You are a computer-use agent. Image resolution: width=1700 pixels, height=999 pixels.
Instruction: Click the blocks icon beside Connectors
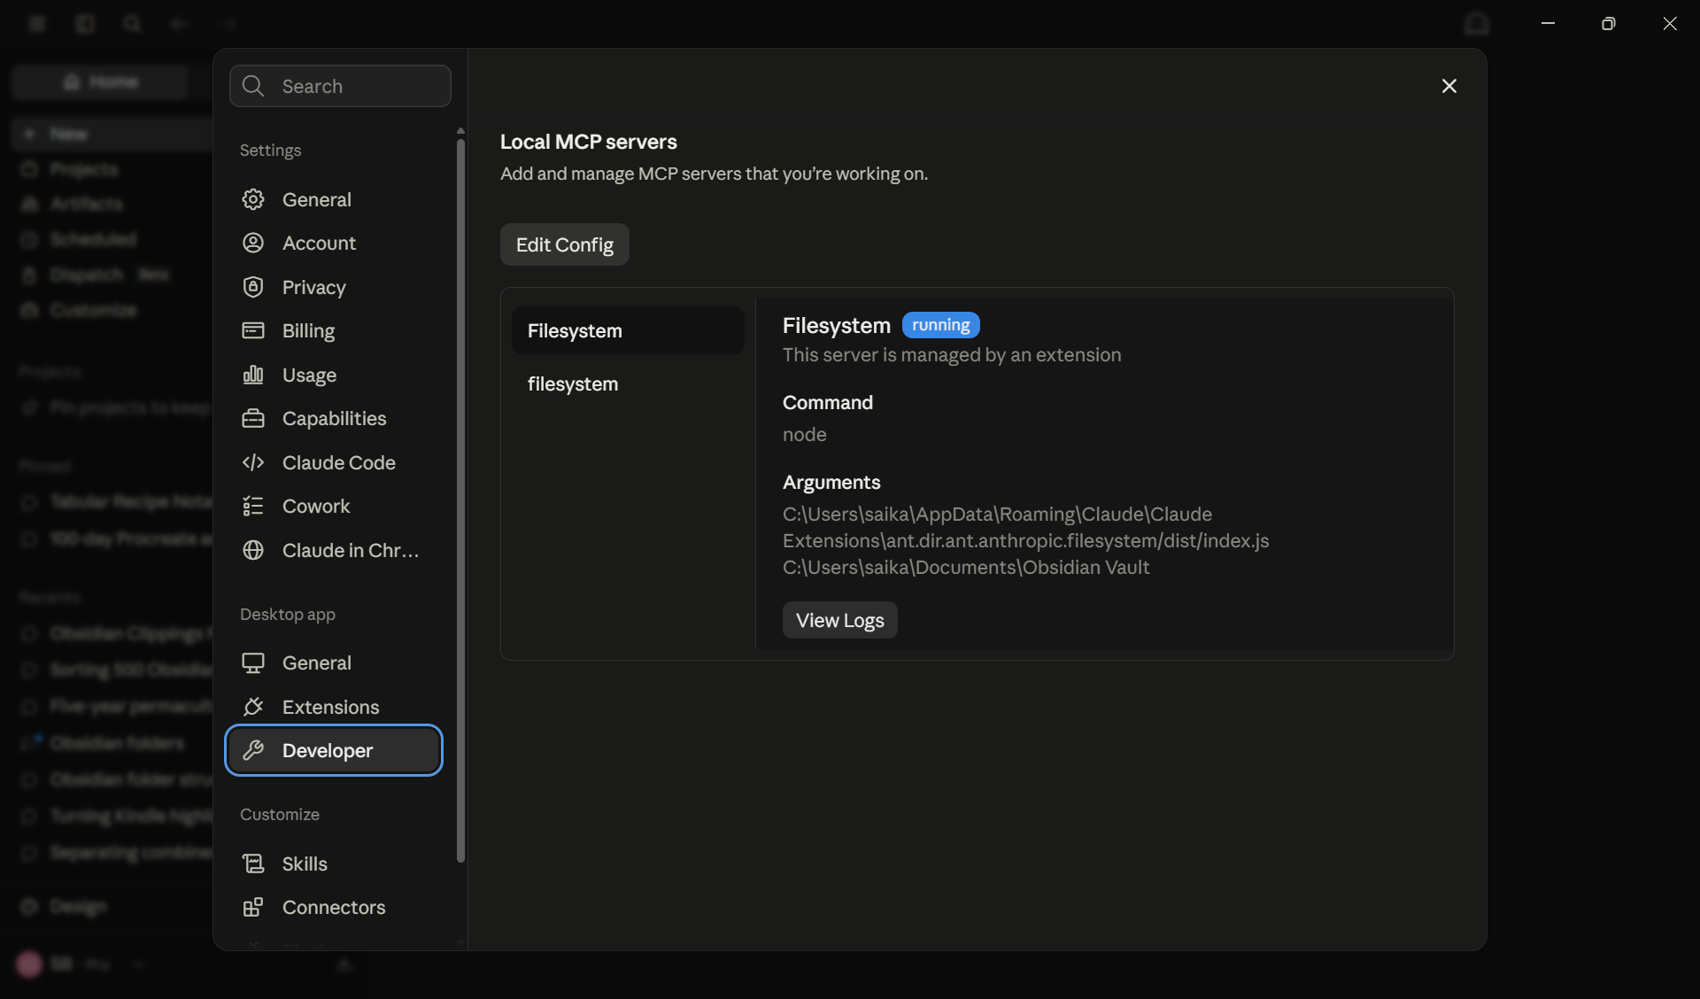pyautogui.click(x=253, y=907)
